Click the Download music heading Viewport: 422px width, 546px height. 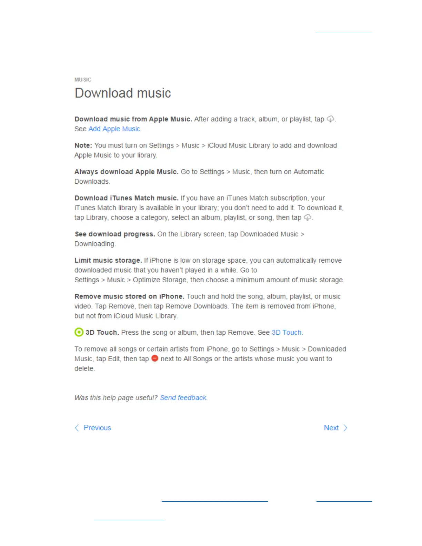coord(123,93)
